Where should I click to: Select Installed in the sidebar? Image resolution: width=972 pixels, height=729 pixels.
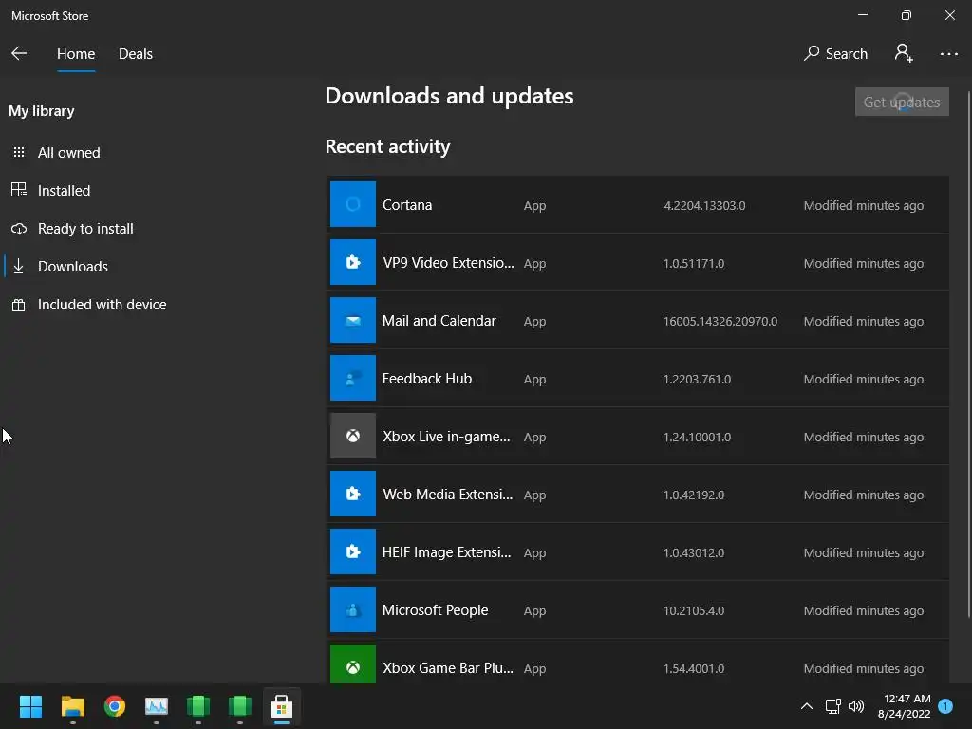64,190
